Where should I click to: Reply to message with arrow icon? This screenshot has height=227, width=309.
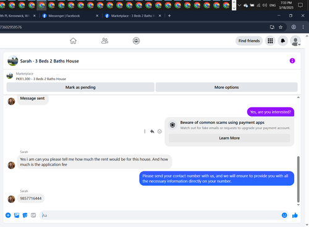(152, 131)
